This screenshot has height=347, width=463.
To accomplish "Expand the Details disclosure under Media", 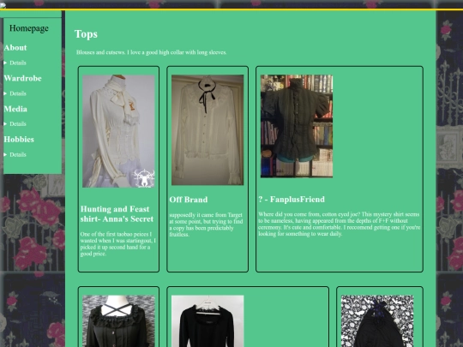I will [x=15, y=124].
